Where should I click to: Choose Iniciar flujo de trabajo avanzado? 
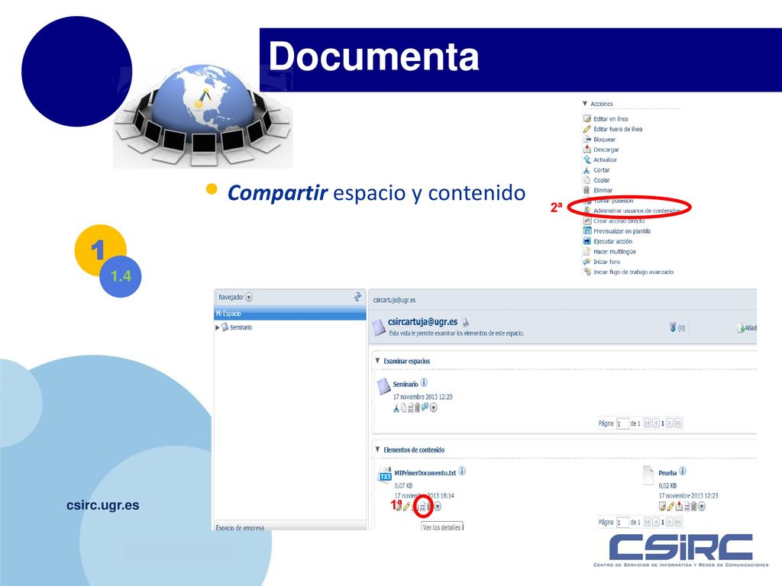click(x=633, y=272)
